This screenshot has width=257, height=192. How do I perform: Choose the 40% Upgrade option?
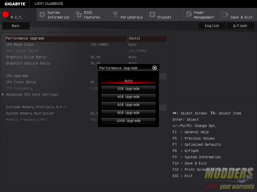(x=128, y=97)
